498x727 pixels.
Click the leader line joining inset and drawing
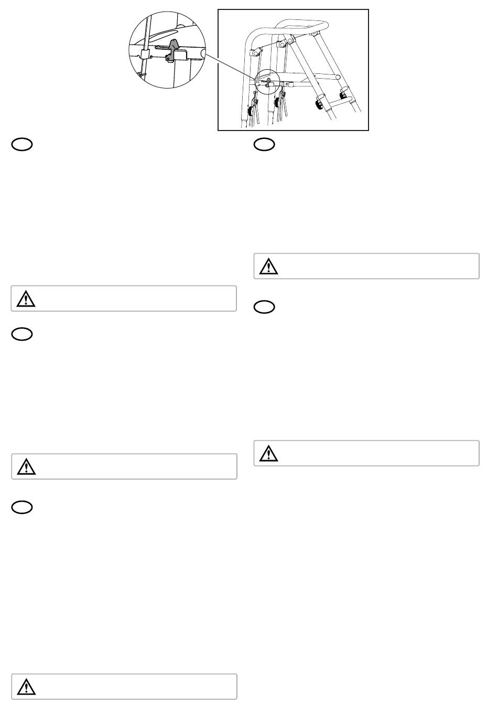(x=230, y=68)
